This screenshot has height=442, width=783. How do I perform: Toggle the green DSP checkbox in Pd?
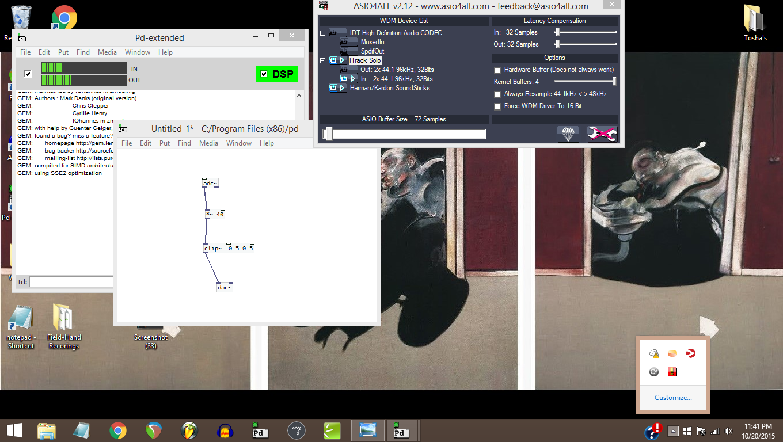[x=264, y=74]
